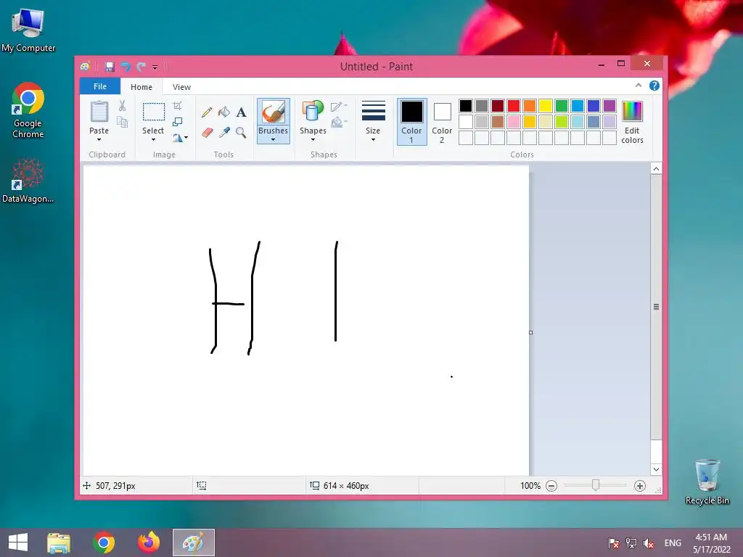This screenshot has height=557, width=743.
Task: Click the zoom slider thumb
Action: click(x=596, y=485)
